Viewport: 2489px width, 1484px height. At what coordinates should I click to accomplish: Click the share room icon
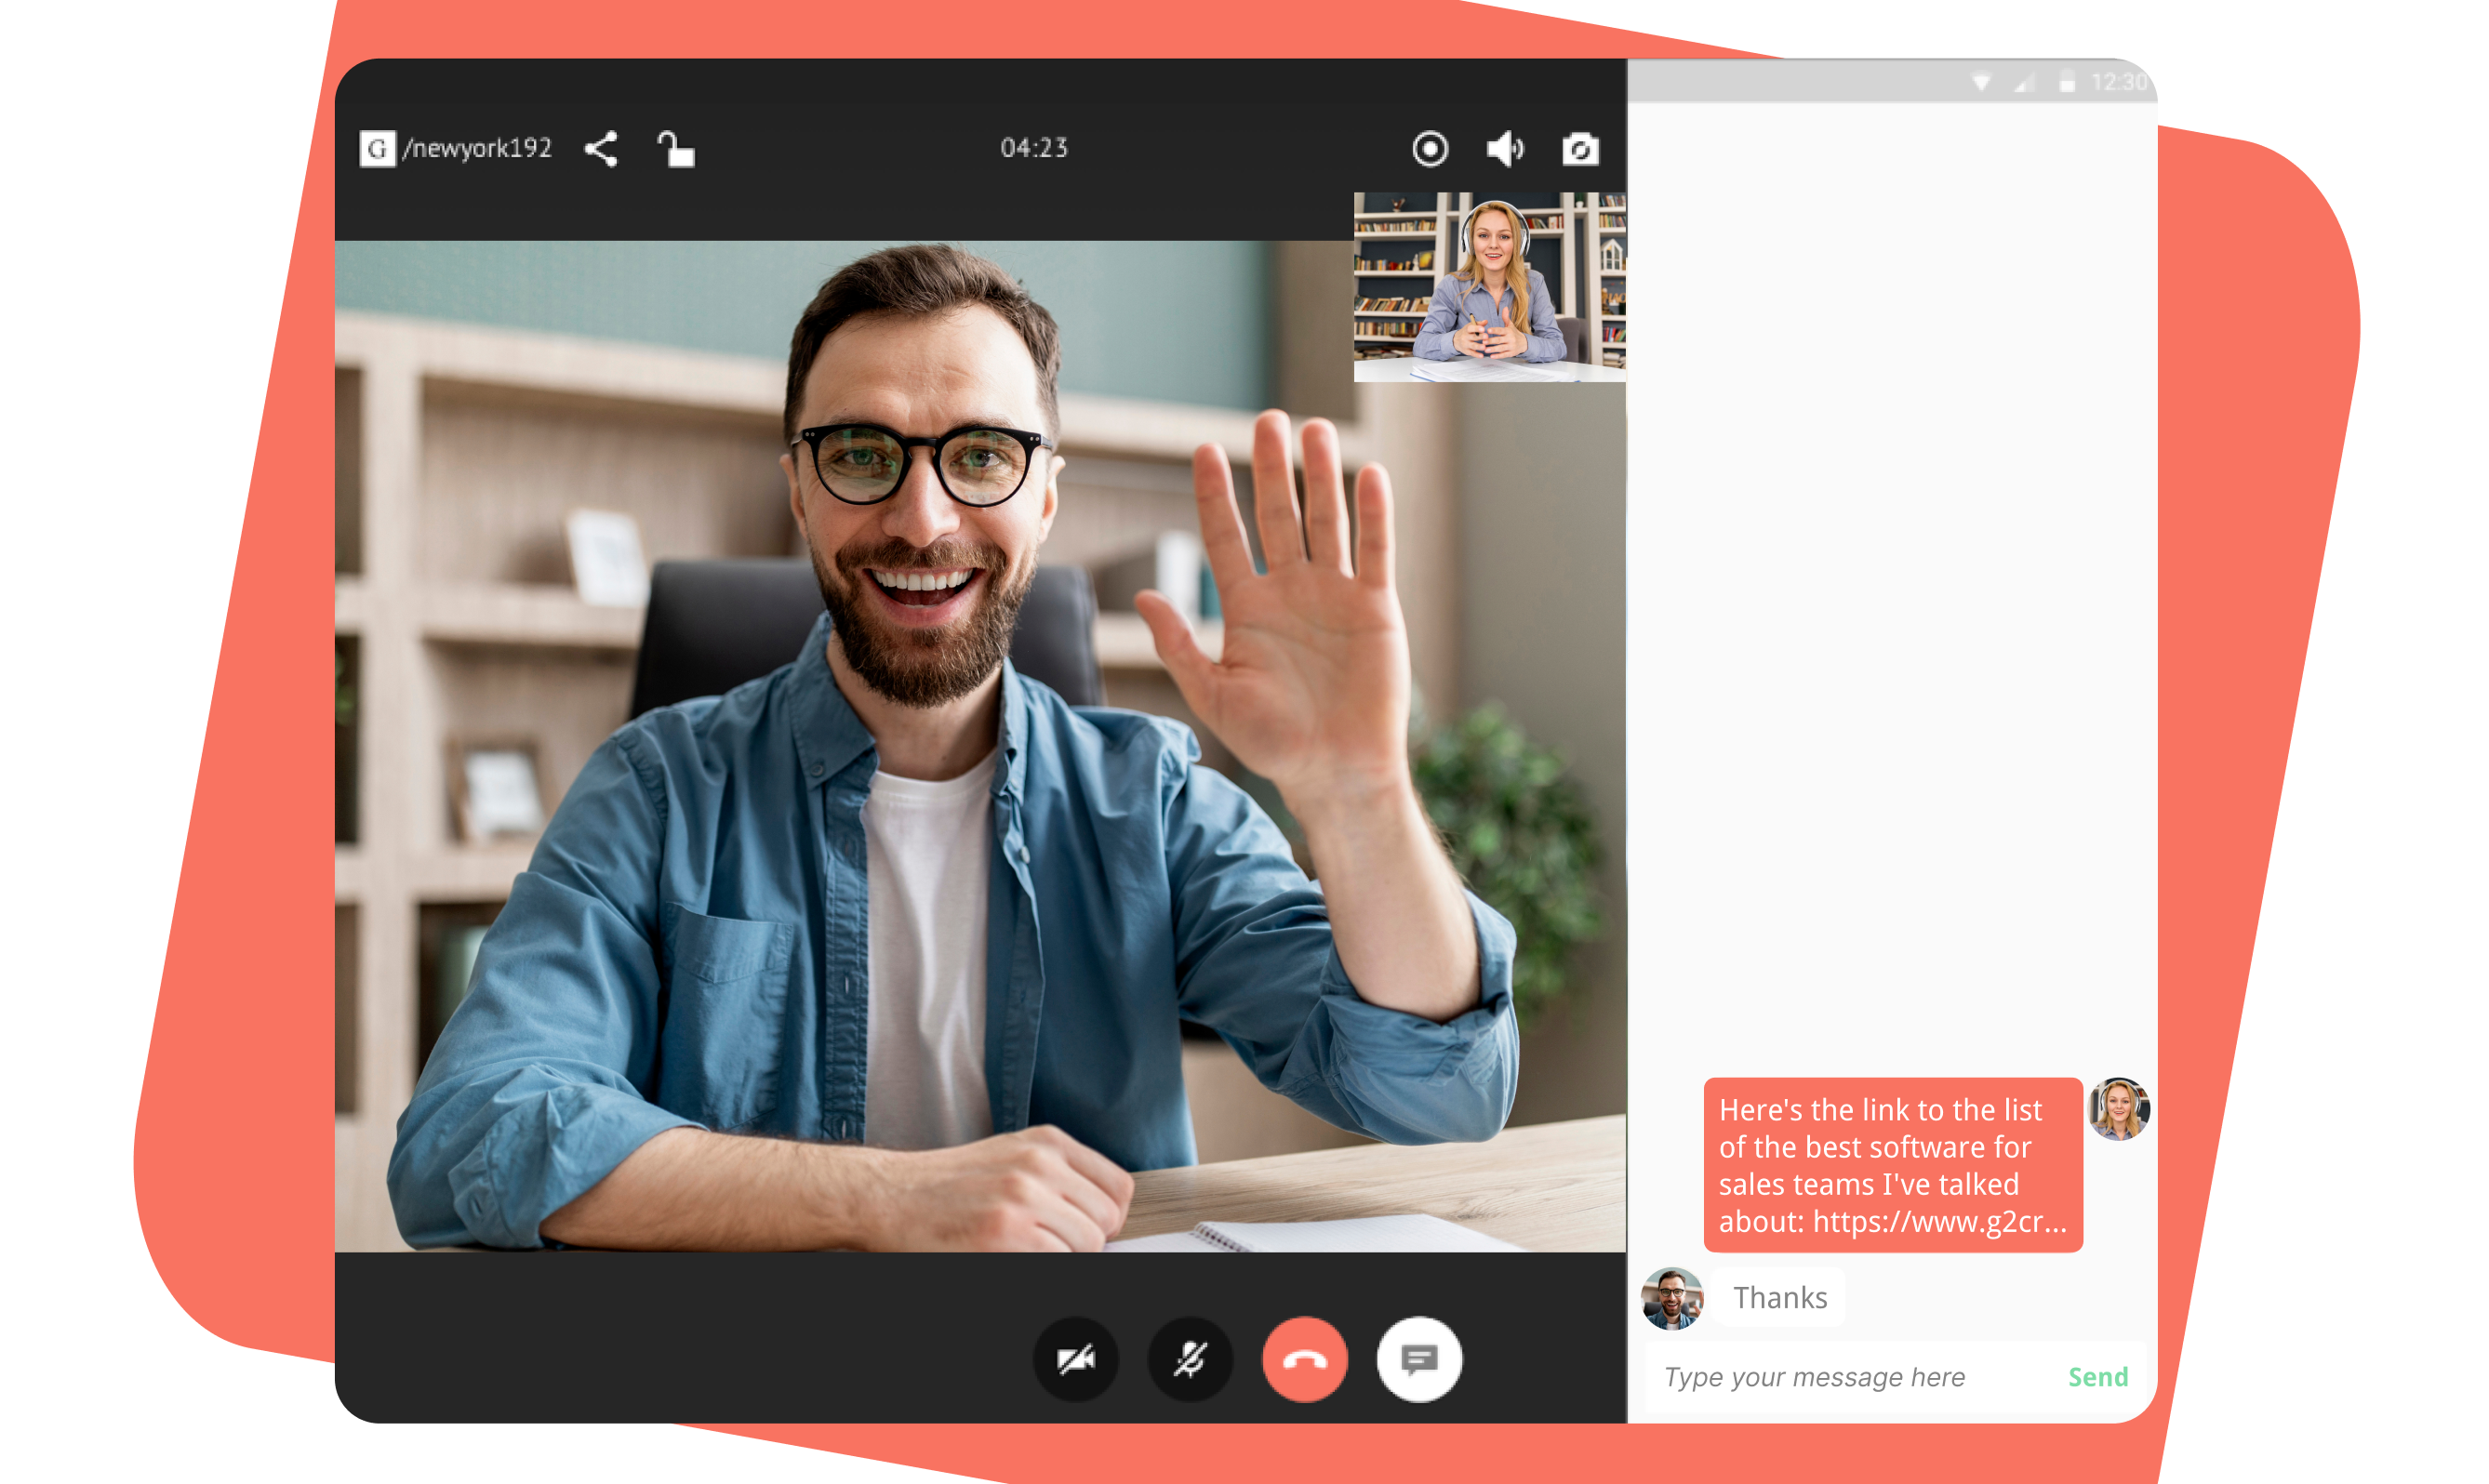click(x=601, y=149)
